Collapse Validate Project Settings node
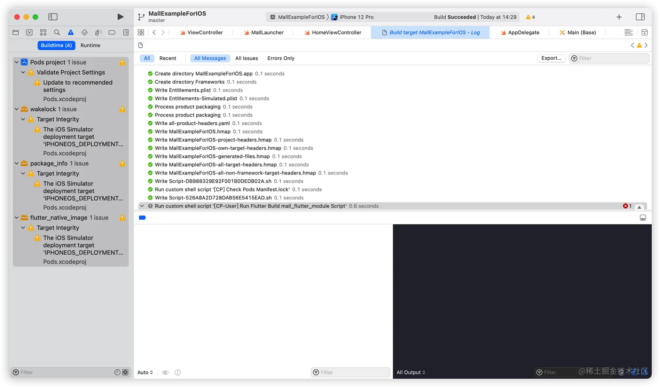Viewport: 660px width, 387px height. [x=23, y=72]
